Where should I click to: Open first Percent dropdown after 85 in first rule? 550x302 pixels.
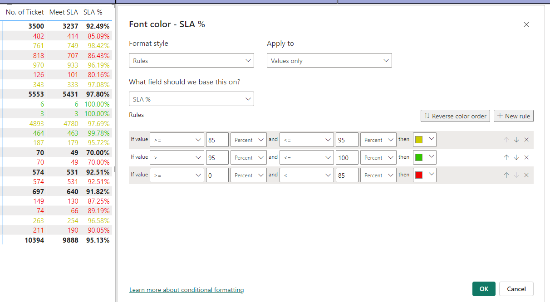[x=249, y=140]
